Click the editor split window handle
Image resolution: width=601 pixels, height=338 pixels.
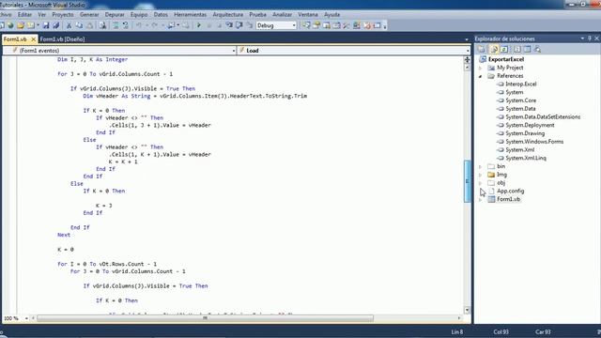point(467,60)
